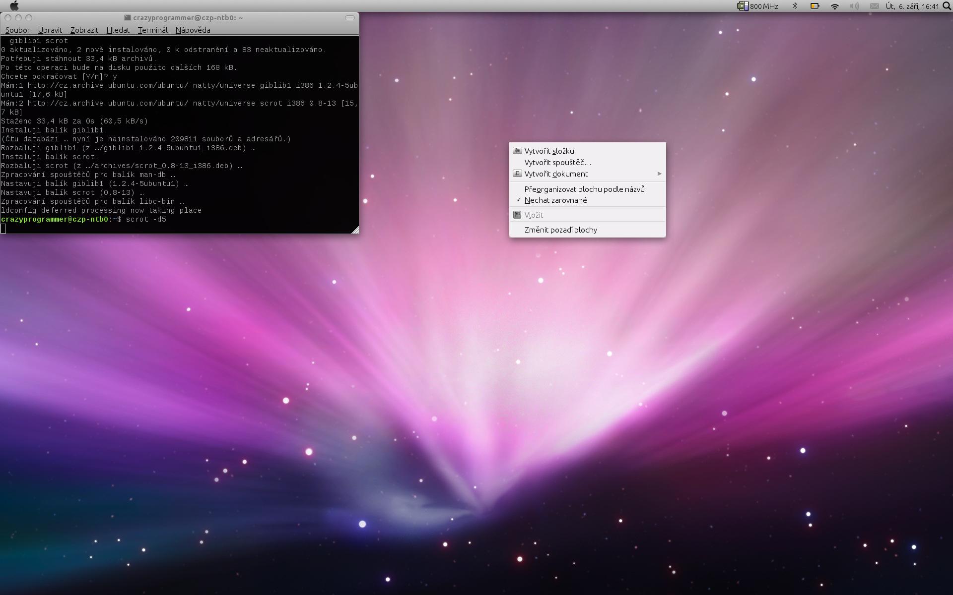Open the Terminál menu

152,30
